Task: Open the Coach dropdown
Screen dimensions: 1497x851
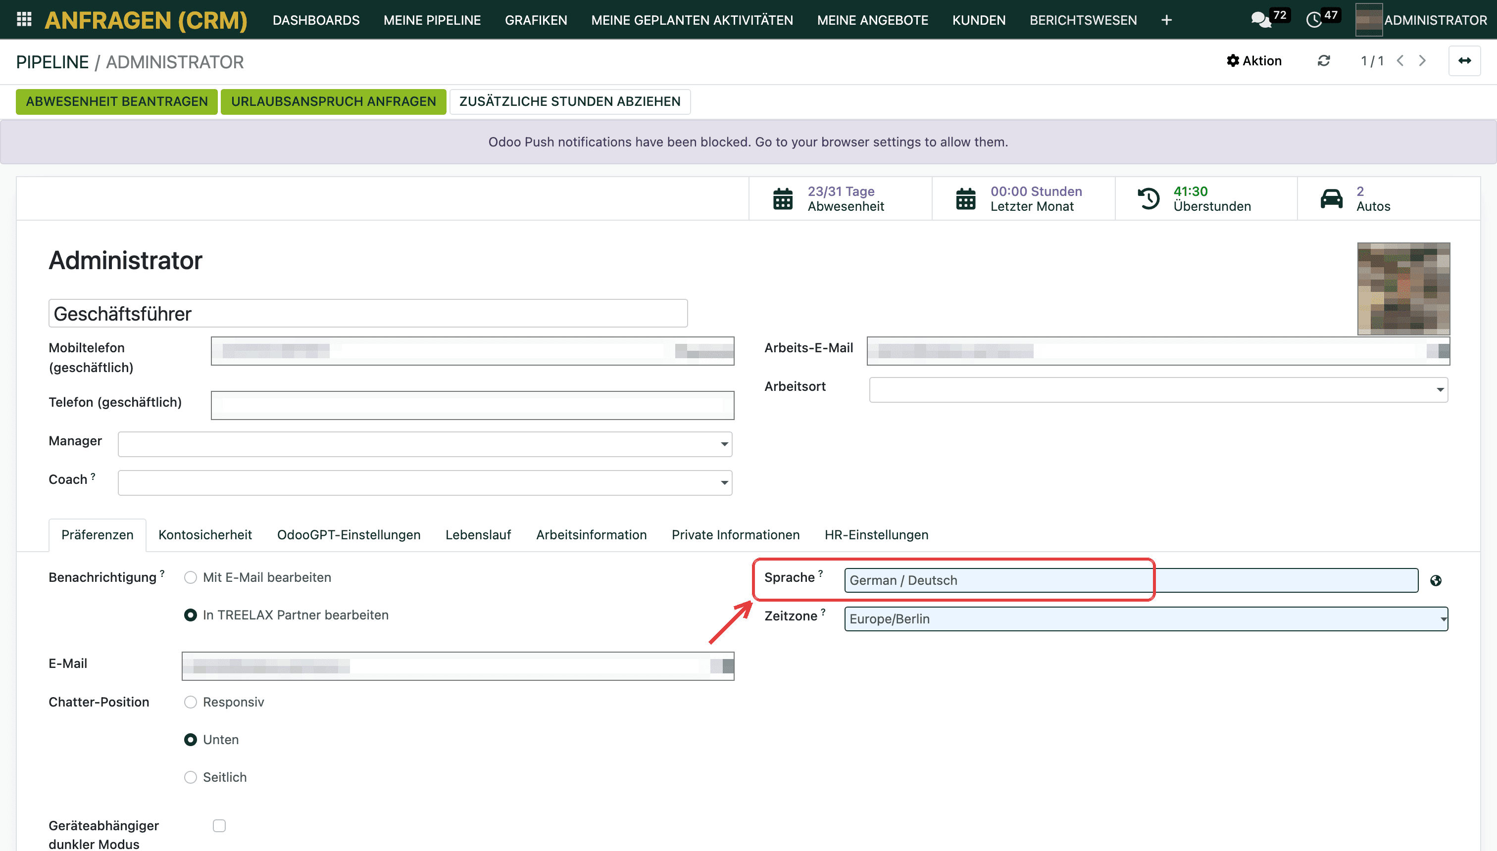Action: coord(425,483)
